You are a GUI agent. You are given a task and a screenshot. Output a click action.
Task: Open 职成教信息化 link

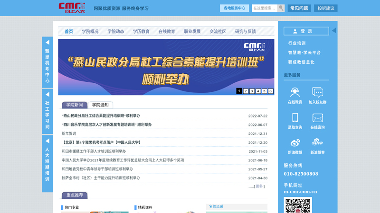pyautogui.click(x=301, y=62)
